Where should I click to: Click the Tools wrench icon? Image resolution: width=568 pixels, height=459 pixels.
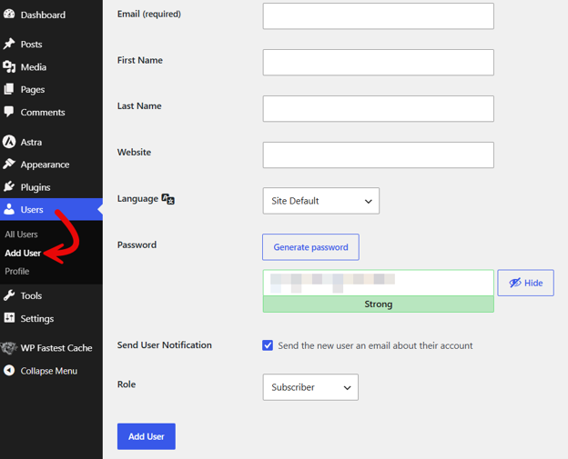click(9, 295)
